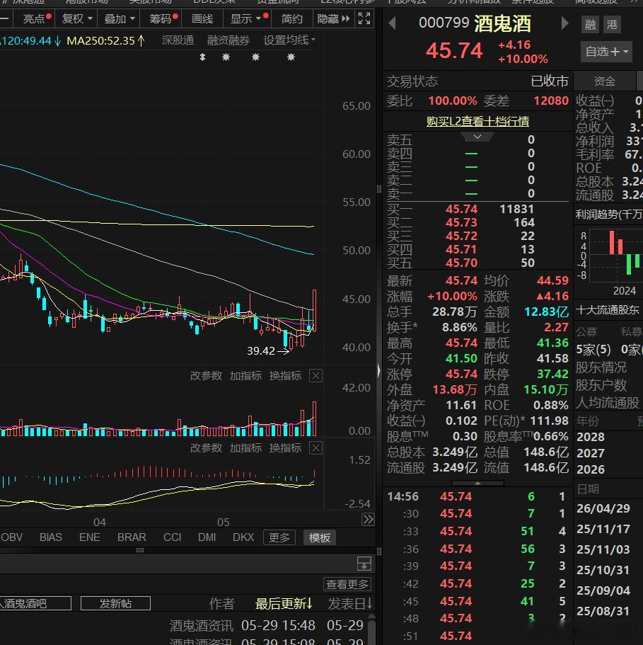
Task: Open the 叠加 overlay dropdown
Action: click(x=120, y=19)
